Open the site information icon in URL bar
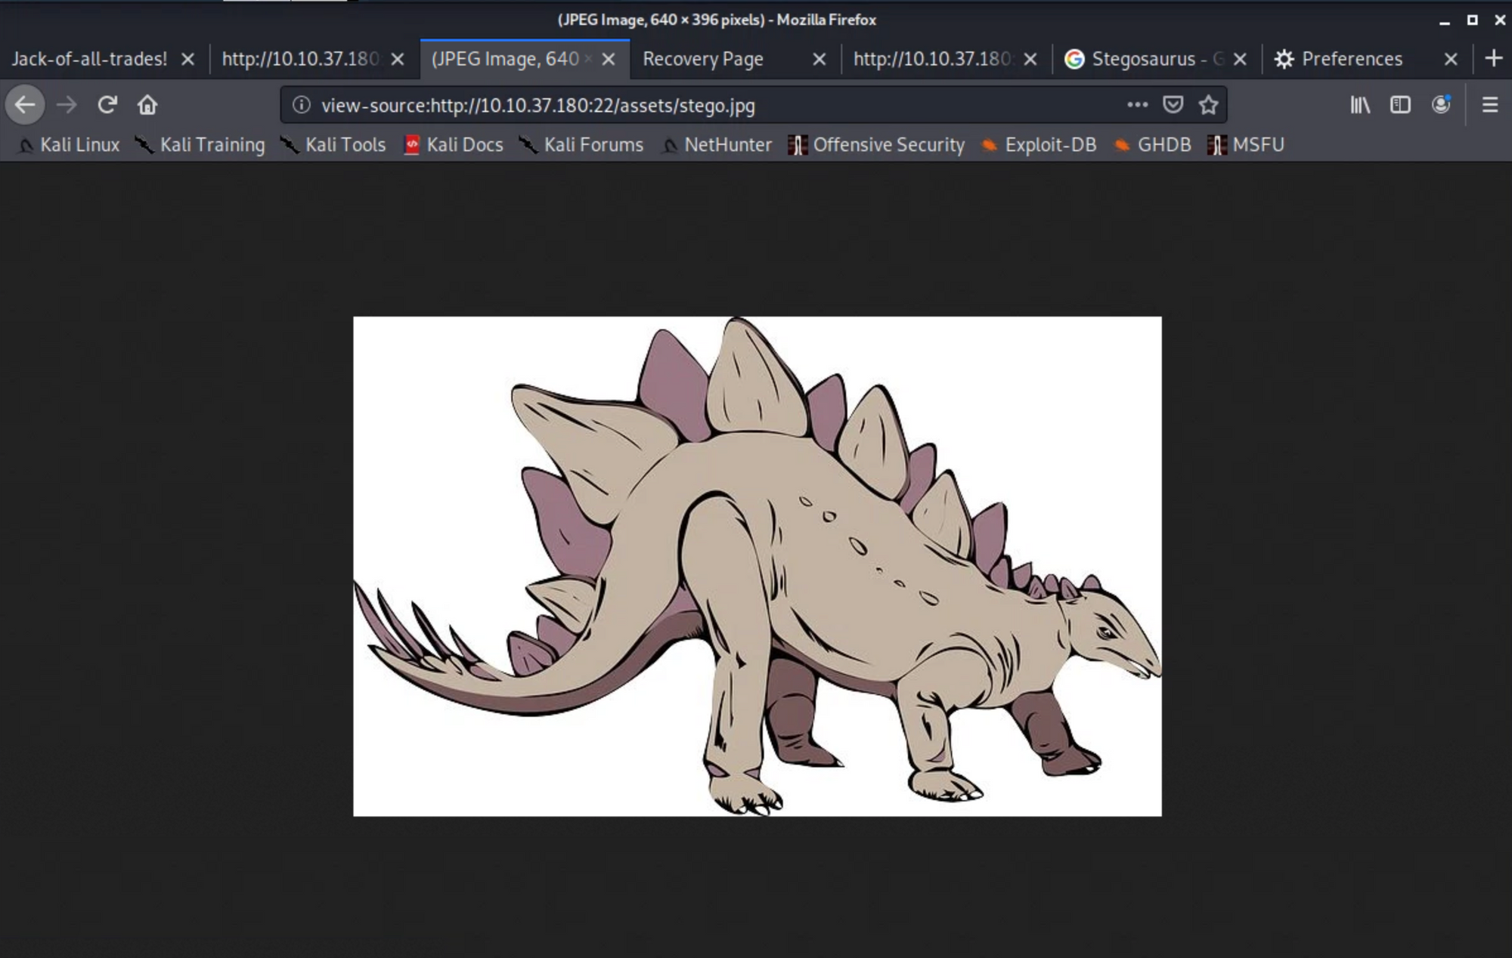 click(301, 105)
